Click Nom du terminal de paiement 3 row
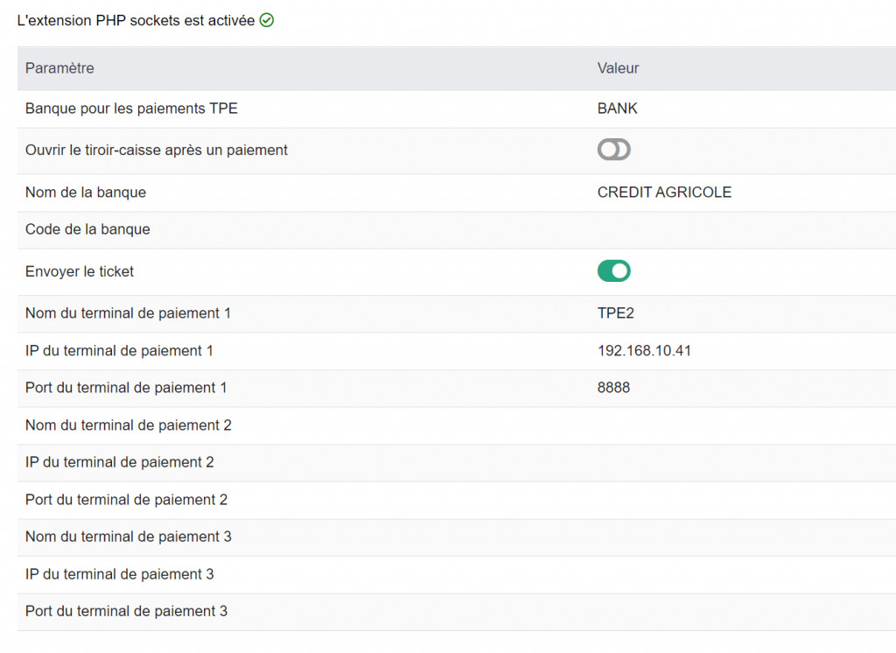 [457, 537]
